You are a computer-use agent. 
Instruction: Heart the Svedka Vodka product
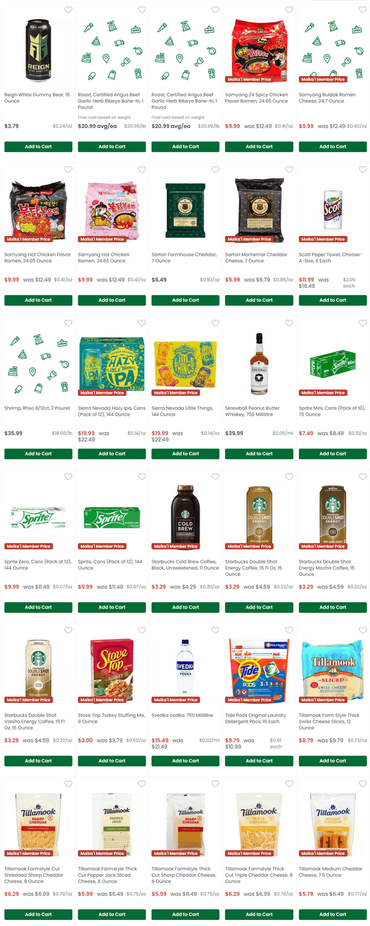pyautogui.click(x=216, y=630)
